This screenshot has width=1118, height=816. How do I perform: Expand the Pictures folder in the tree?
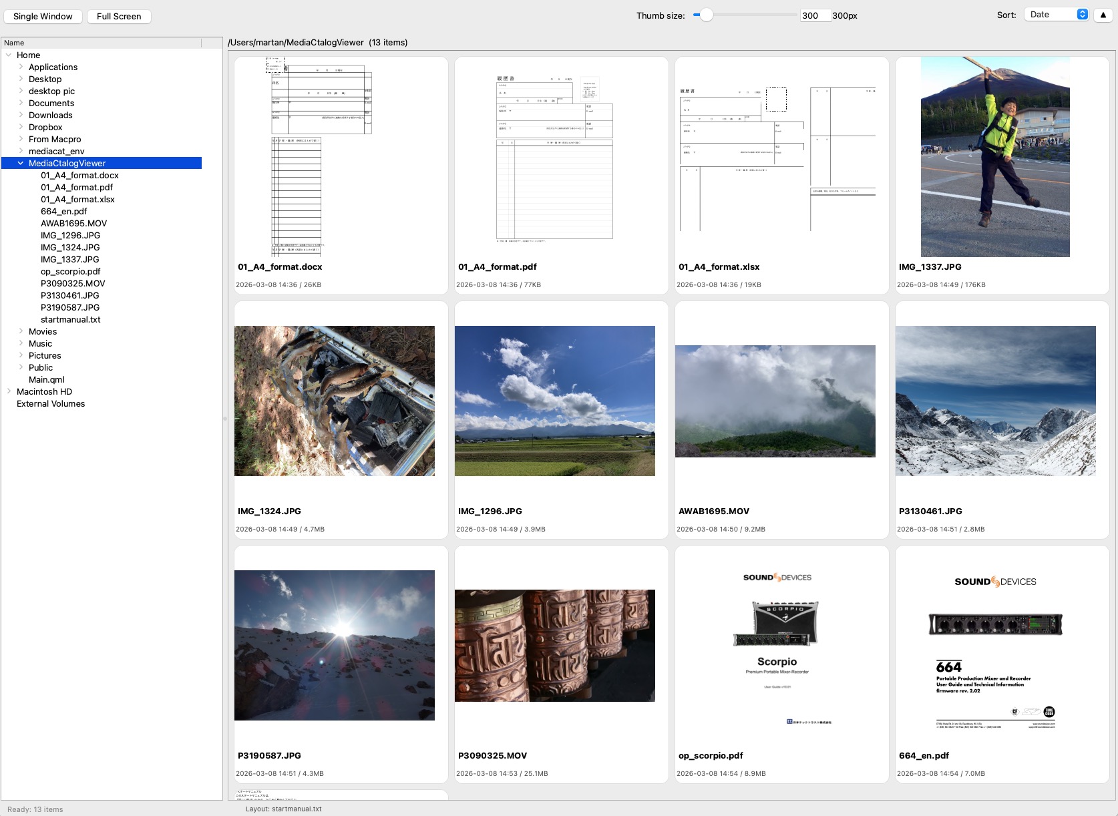point(21,355)
